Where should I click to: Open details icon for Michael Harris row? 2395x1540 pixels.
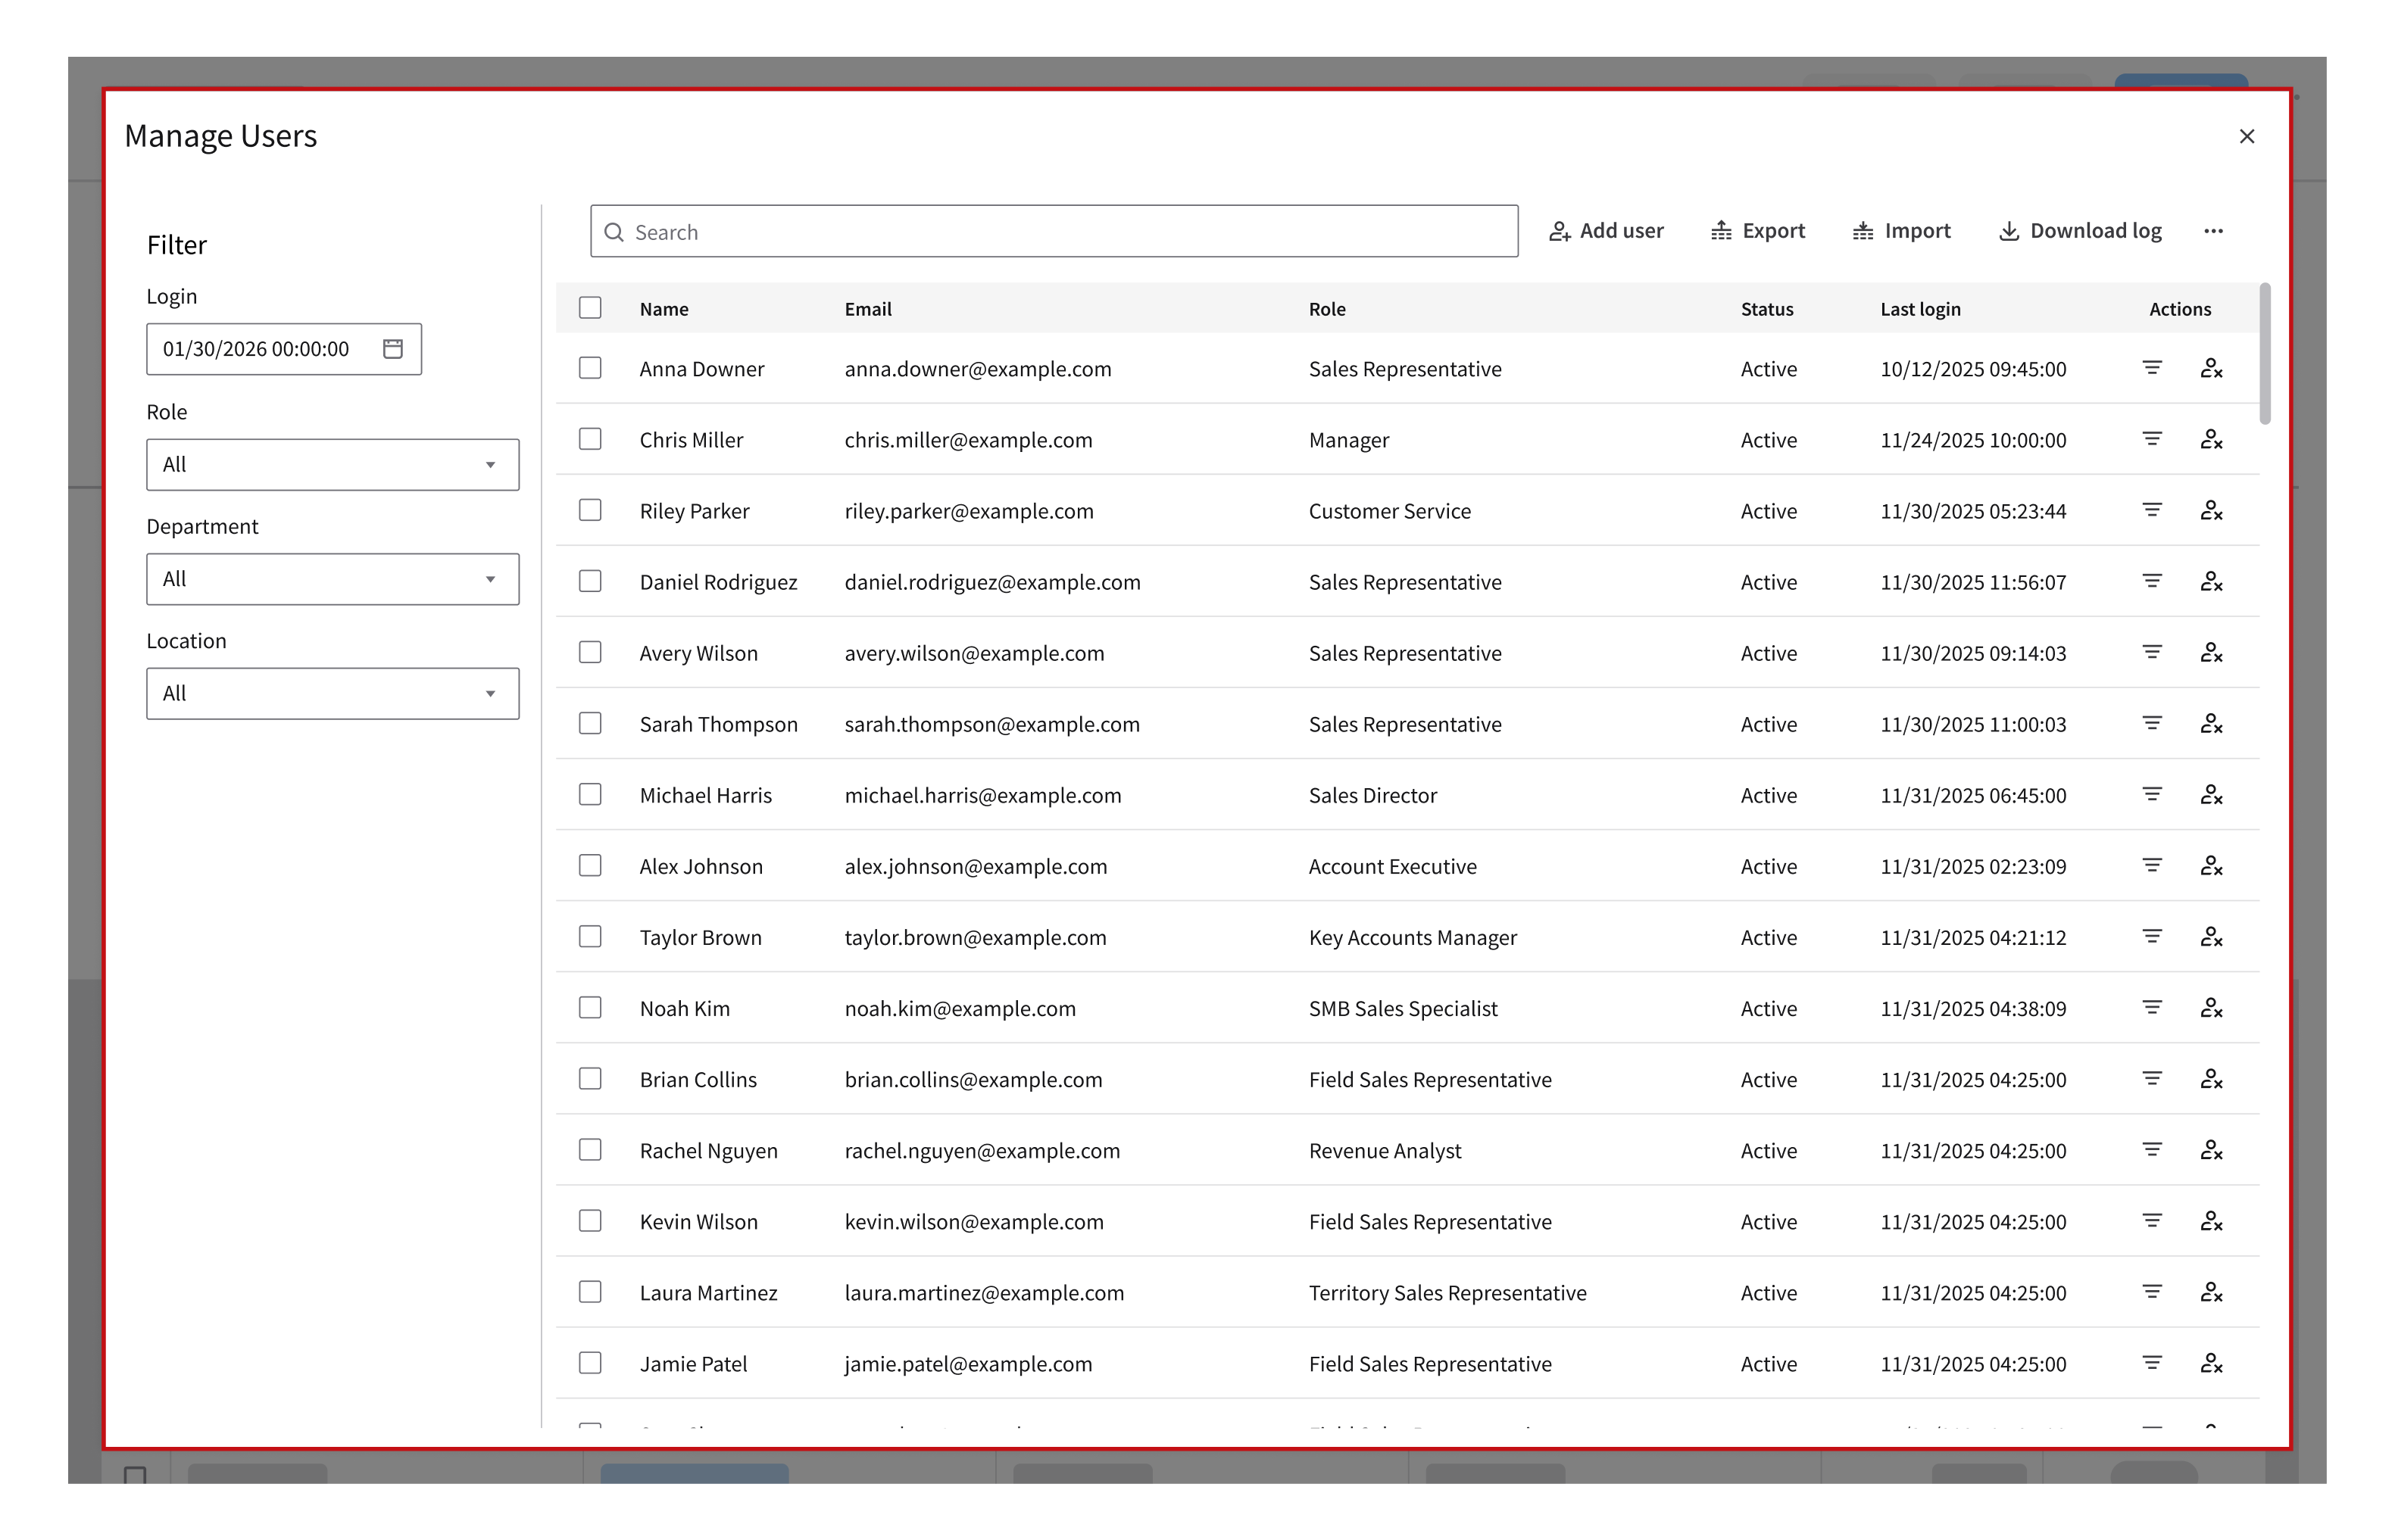tap(2152, 795)
